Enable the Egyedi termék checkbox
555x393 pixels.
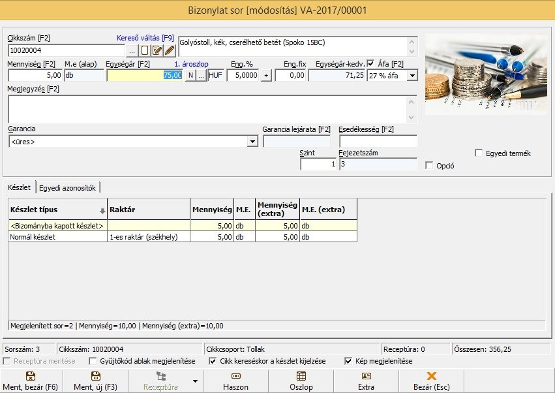[x=479, y=153]
